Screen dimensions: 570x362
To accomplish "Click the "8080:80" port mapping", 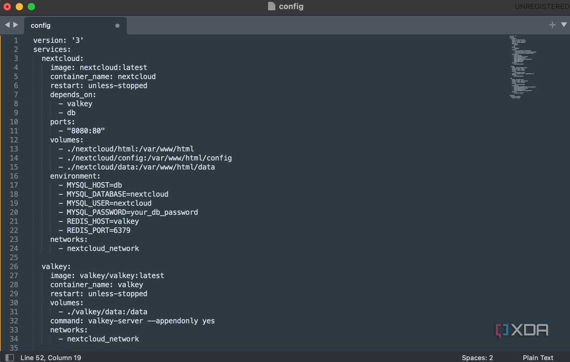I will 86,131.
